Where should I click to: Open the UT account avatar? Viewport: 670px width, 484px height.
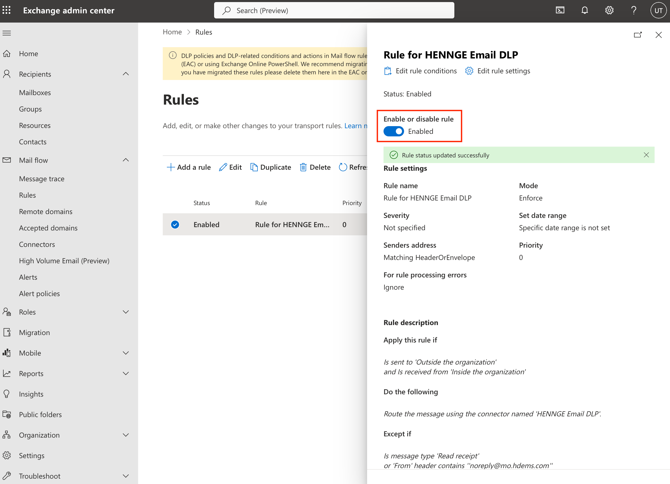[x=658, y=10]
